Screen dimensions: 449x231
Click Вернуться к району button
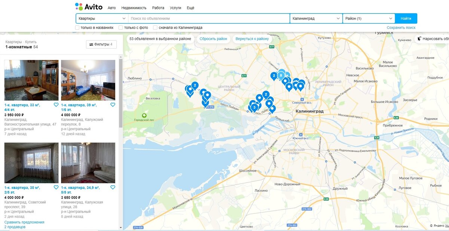[x=252, y=39]
